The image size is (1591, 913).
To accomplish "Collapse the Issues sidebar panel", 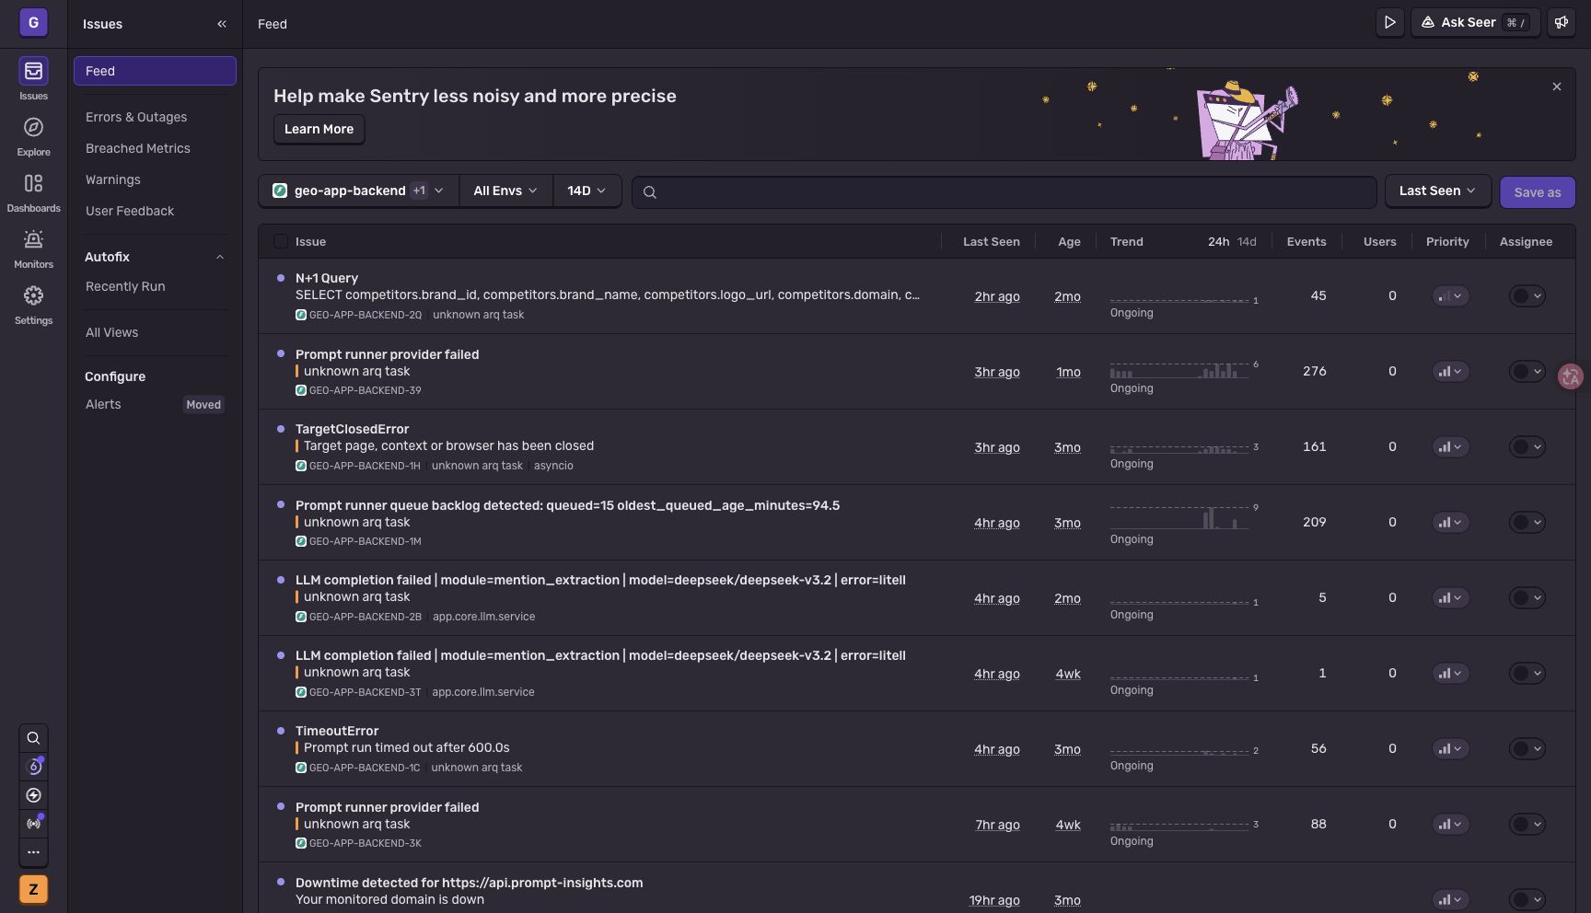I will click(x=222, y=24).
